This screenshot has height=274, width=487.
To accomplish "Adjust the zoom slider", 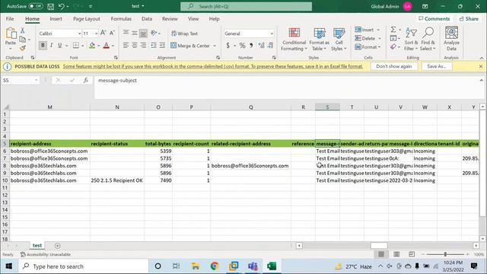I will (445, 254).
